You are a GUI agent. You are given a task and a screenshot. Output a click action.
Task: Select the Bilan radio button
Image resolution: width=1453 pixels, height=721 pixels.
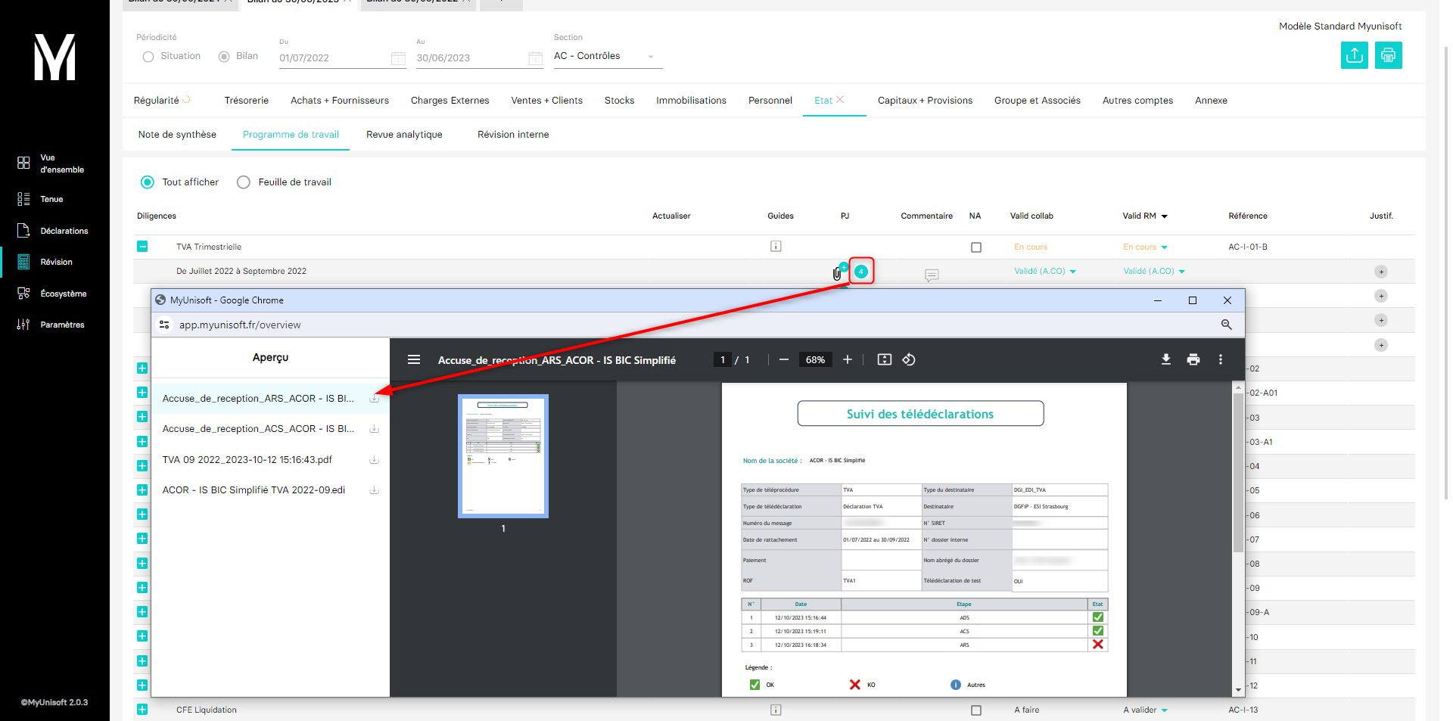224,57
